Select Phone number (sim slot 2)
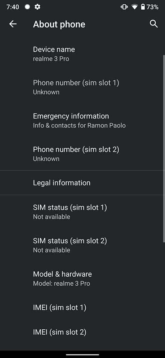 [82, 154]
